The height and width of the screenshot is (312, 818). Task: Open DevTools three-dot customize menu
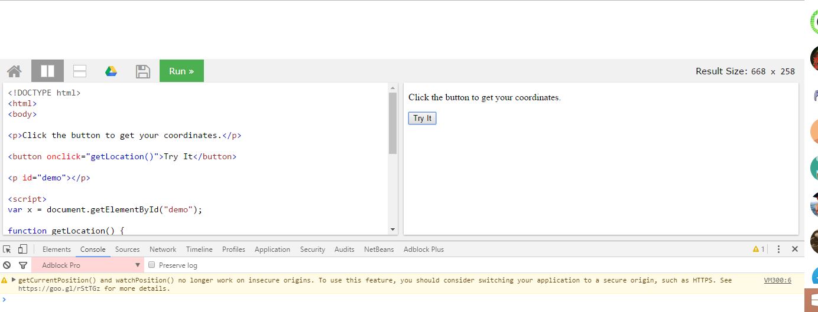point(778,249)
